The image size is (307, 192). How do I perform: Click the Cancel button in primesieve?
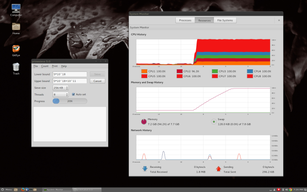97,81
